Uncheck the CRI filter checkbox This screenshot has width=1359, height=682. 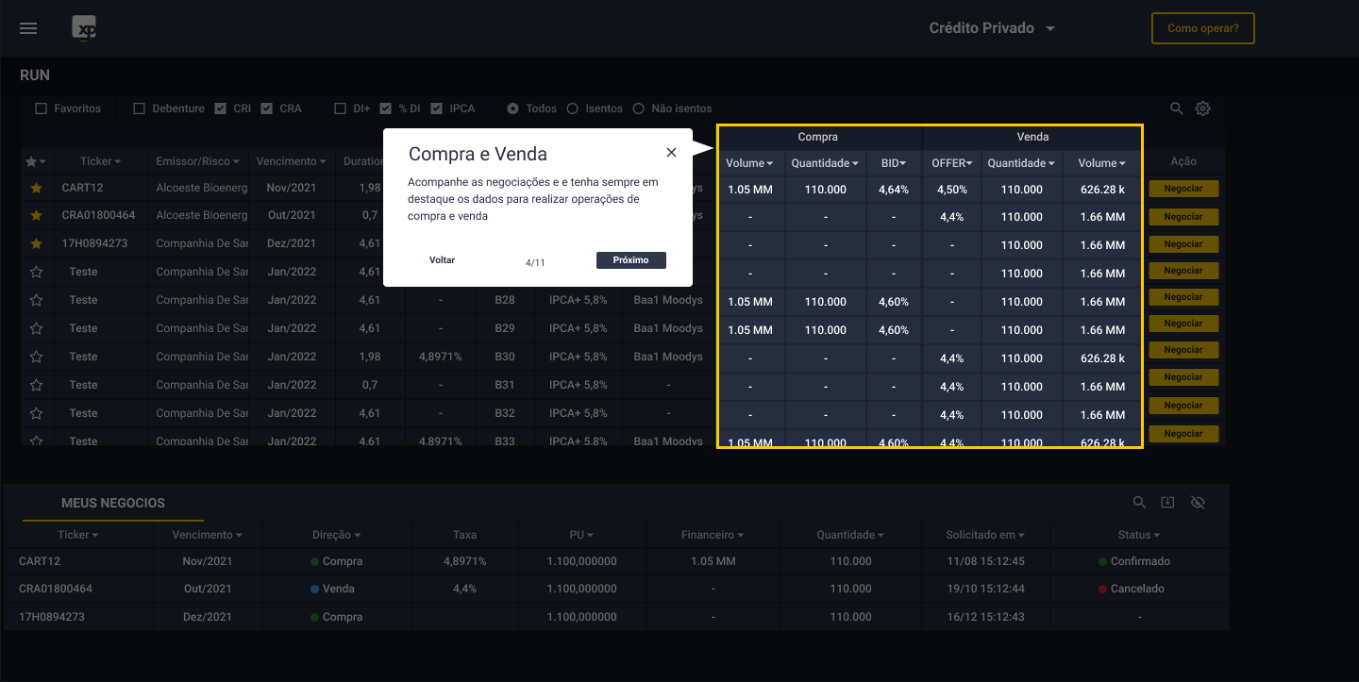coord(221,108)
